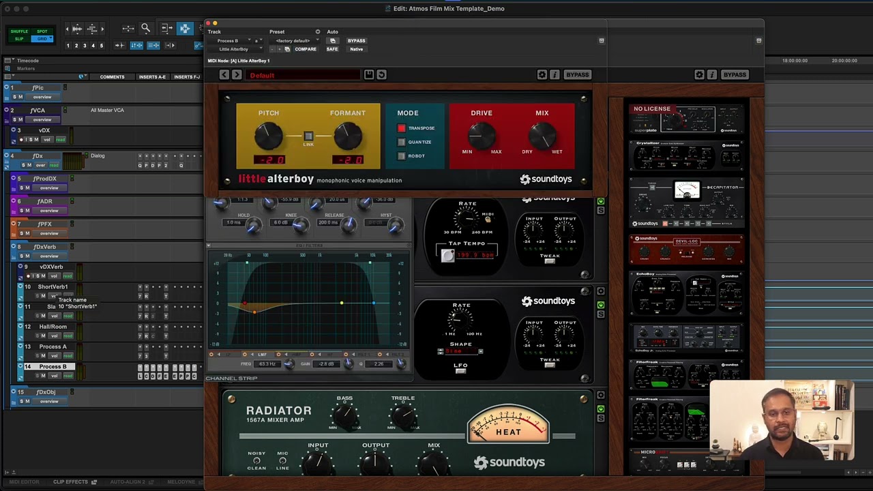This screenshot has height=491, width=873.
Task: Adjust the PITCH knob in Little AlterBoy
Action: [269, 136]
